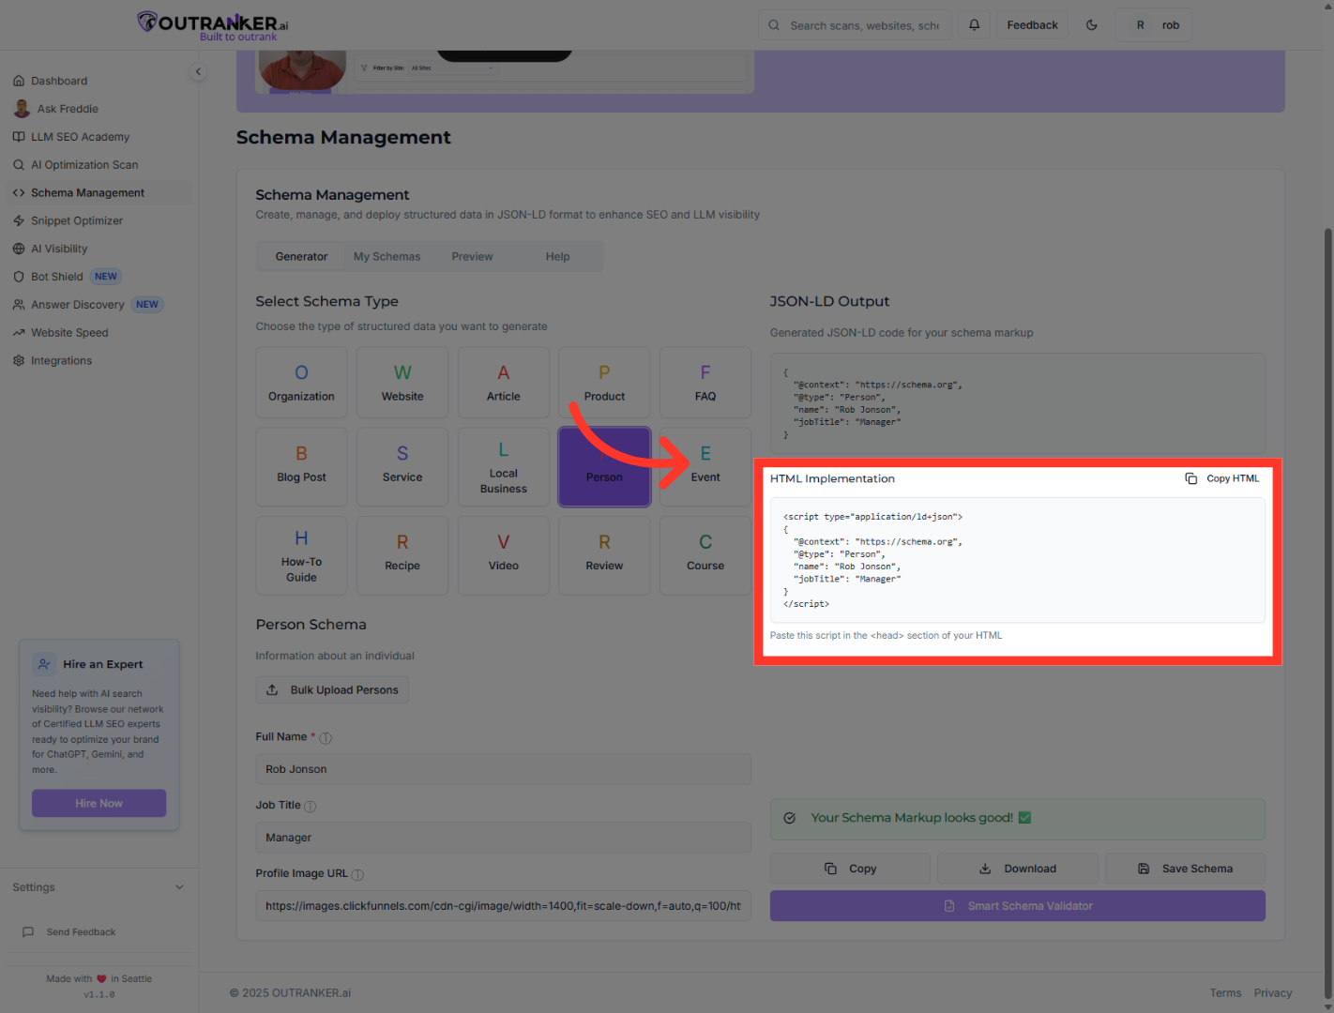Viewport: 1334px width, 1013px height.
Task: Select the Service schema type
Action: [x=402, y=467]
